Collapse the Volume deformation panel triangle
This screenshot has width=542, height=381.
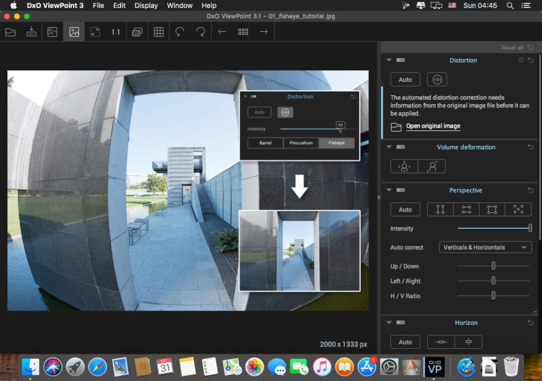click(389, 147)
